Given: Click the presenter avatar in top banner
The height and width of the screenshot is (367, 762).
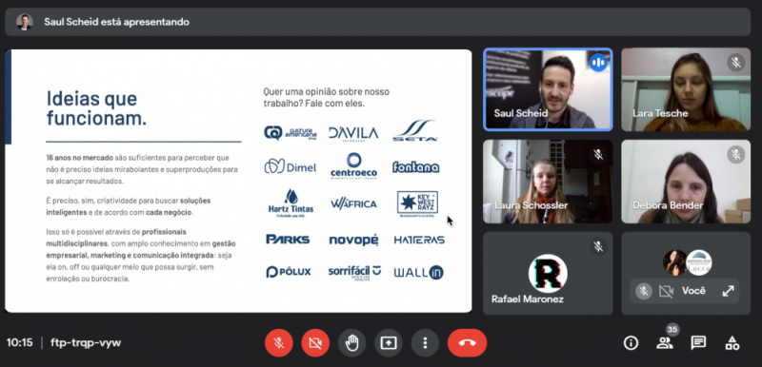Looking at the screenshot, I should [25, 22].
